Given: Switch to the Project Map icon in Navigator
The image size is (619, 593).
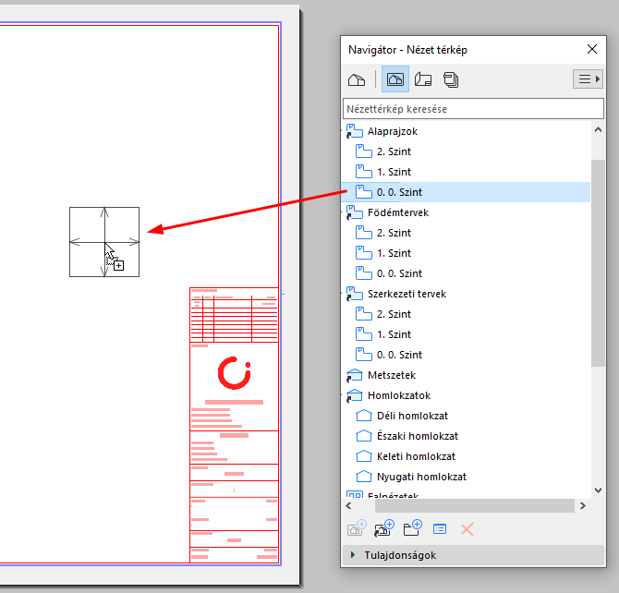Looking at the screenshot, I should click(357, 79).
